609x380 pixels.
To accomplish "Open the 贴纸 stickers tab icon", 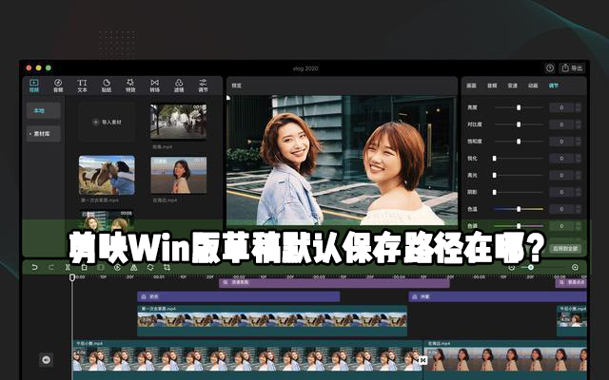I will coord(107,83).
